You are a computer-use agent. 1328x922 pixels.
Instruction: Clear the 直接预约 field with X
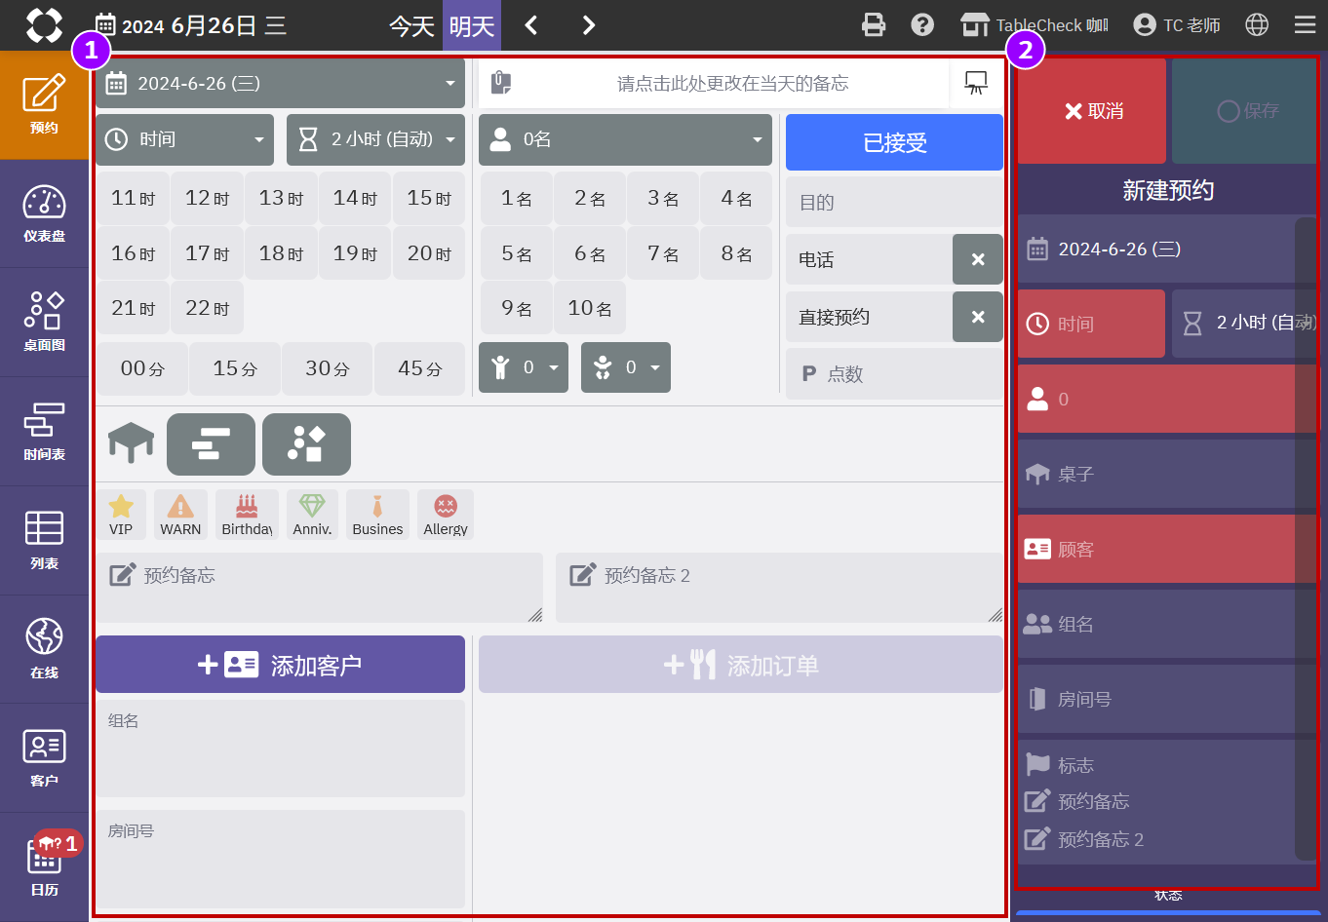click(978, 317)
